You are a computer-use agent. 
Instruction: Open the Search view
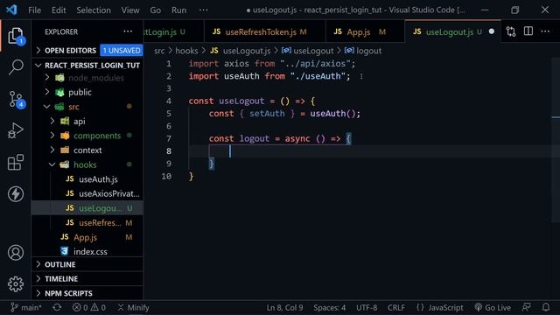point(16,67)
